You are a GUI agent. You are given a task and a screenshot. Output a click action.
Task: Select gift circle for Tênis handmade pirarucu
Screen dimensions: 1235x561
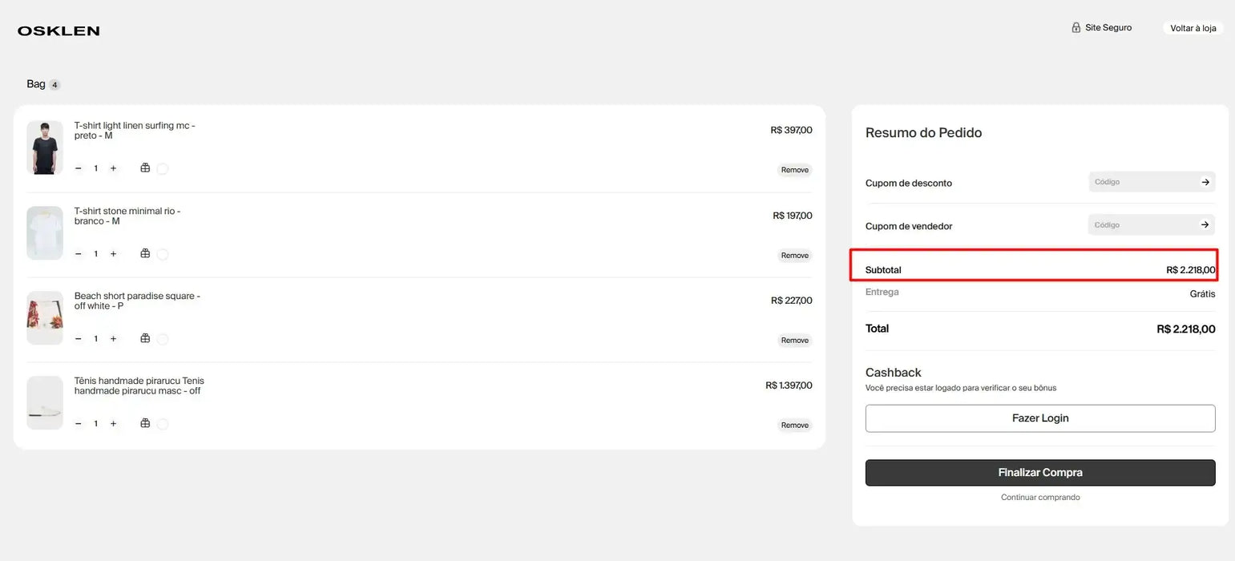163,424
